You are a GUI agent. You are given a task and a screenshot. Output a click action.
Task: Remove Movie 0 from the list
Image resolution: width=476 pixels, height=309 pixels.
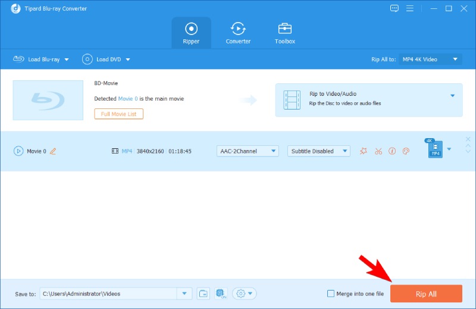(x=468, y=139)
